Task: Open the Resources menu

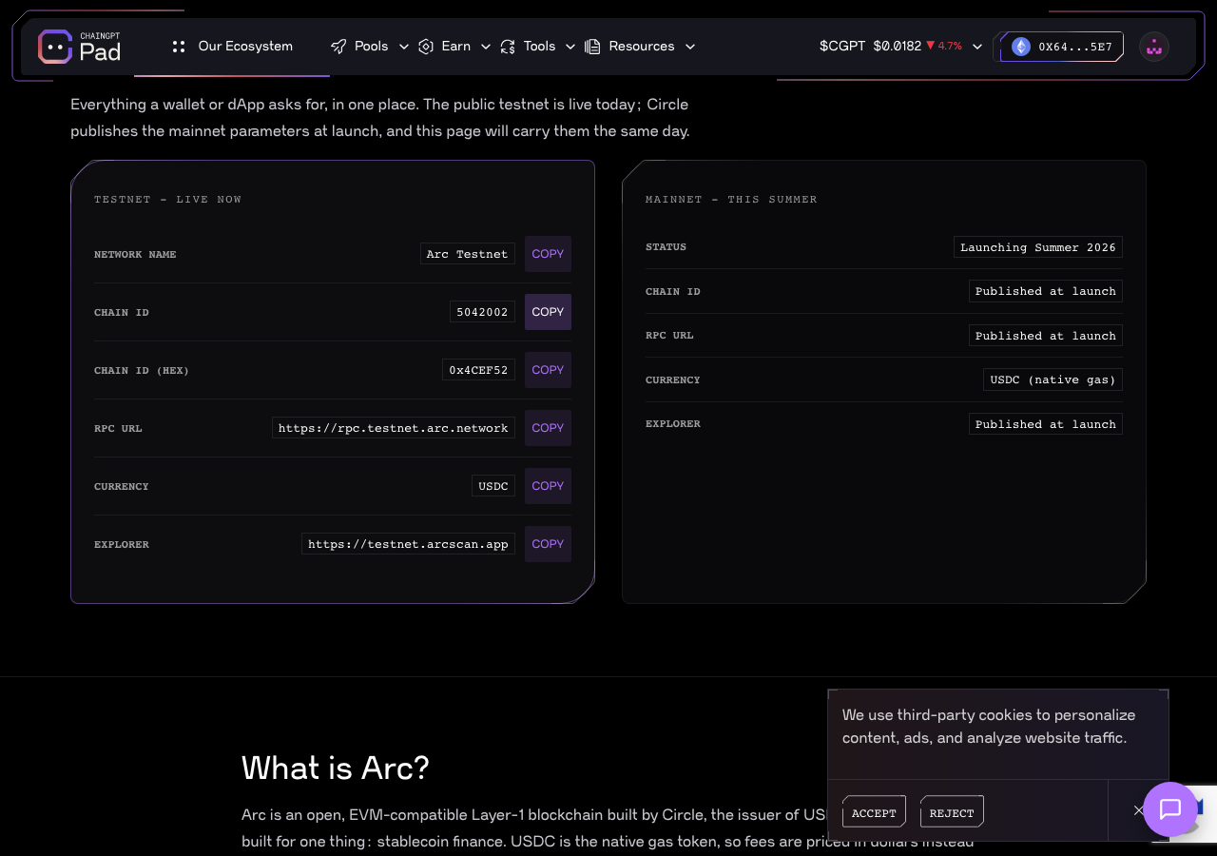Action: pos(640,47)
